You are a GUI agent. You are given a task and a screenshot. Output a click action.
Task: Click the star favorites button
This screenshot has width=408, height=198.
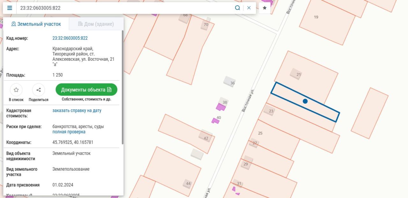click(x=265, y=8)
